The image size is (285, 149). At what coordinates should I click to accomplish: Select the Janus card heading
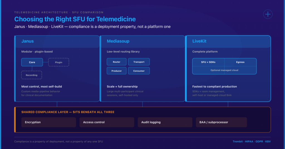pyautogui.click(x=28, y=41)
